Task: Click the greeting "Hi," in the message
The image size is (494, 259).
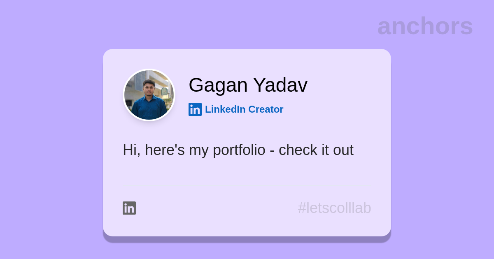Action: [x=131, y=150]
